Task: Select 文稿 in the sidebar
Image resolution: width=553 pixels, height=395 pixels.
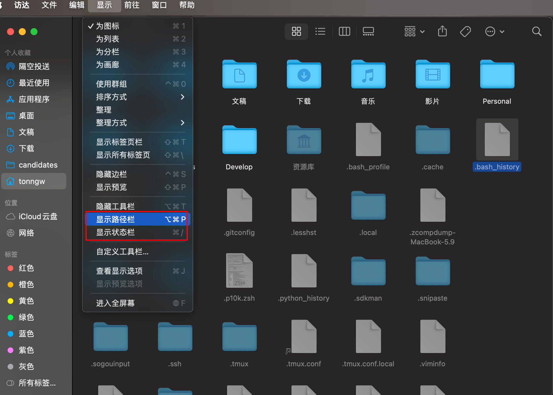Action: point(34,132)
